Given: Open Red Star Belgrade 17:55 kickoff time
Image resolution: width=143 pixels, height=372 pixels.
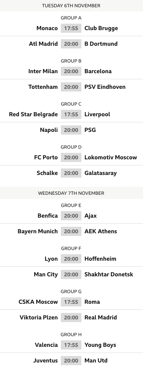Looking at the screenshot, I should [71, 114].
